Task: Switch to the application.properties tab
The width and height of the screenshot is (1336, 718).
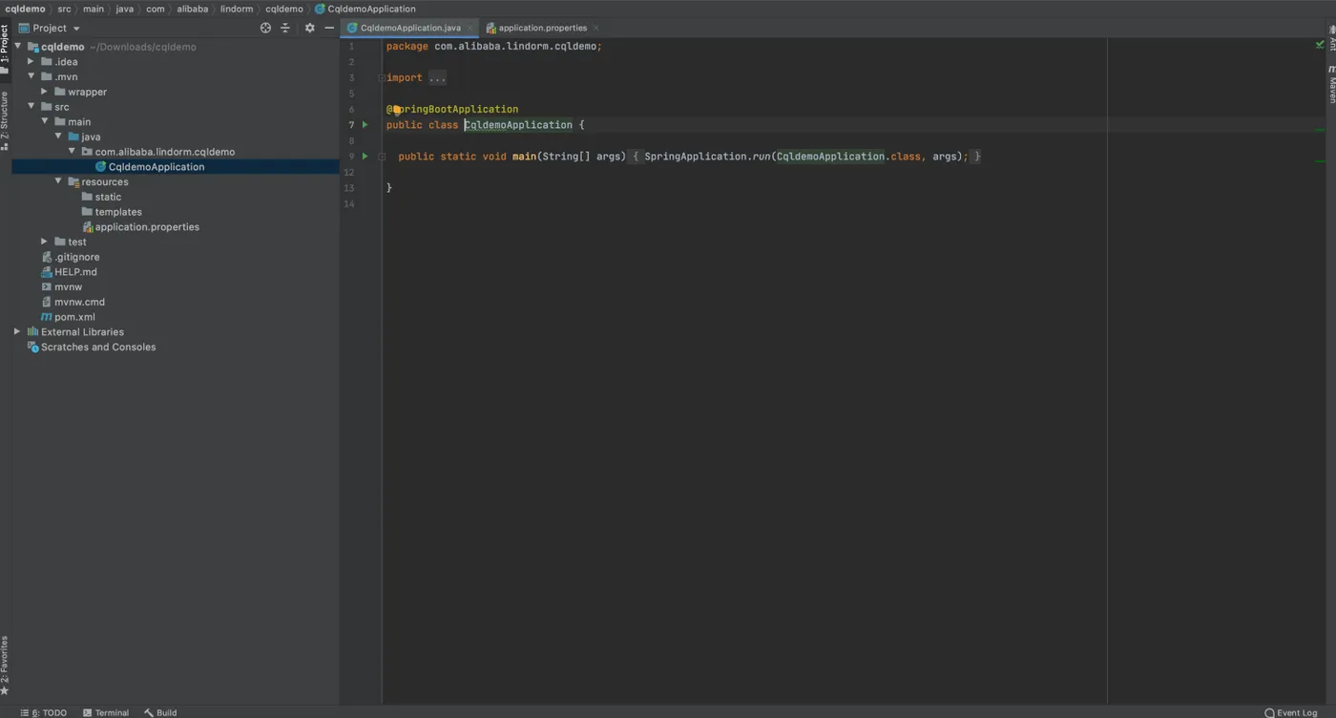Action: (x=542, y=29)
